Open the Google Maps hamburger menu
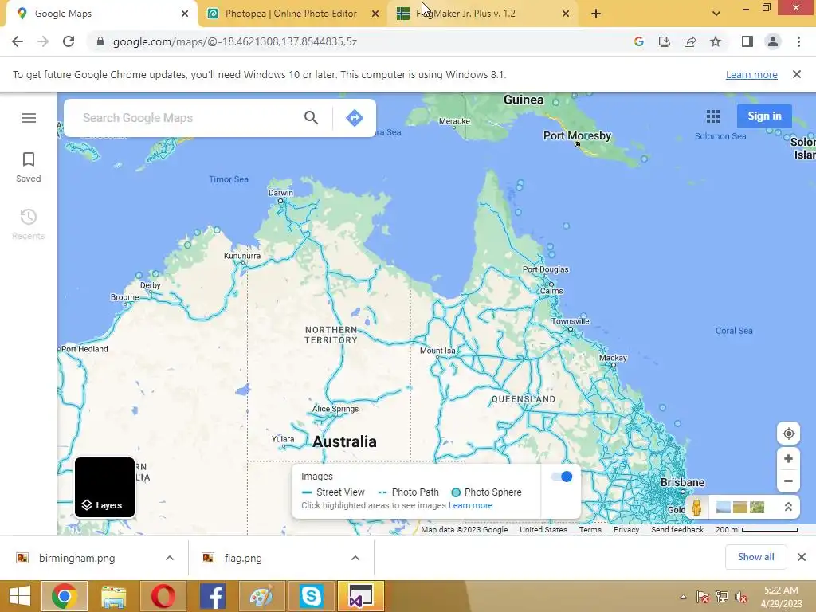 tap(29, 118)
